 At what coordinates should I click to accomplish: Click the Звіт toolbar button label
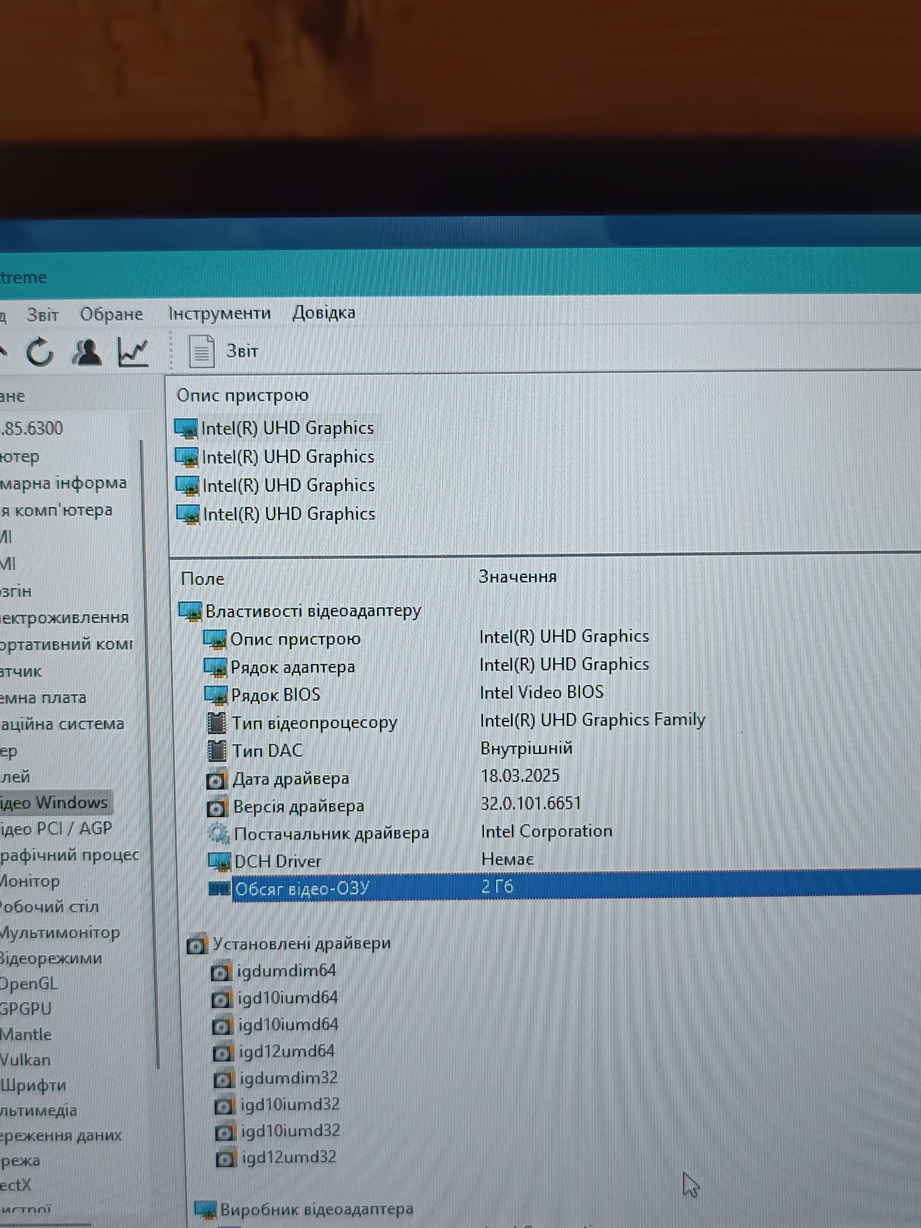[x=242, y=351]
